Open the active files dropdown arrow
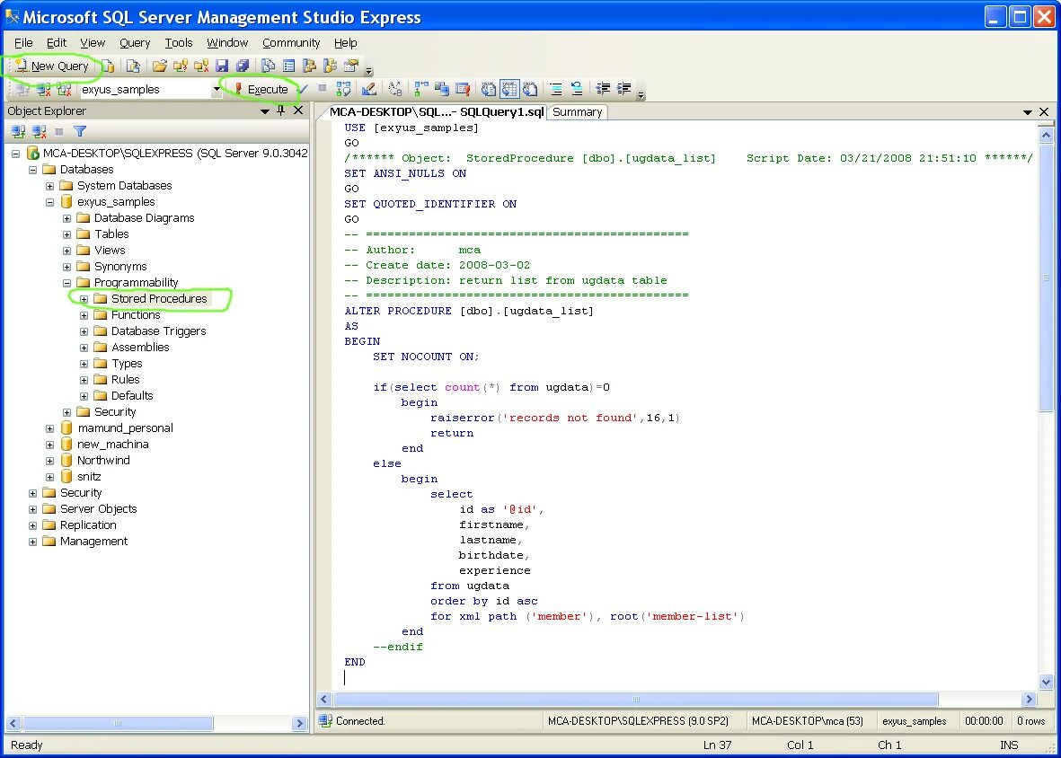The image size is (1061, 758). point(1027,111)
